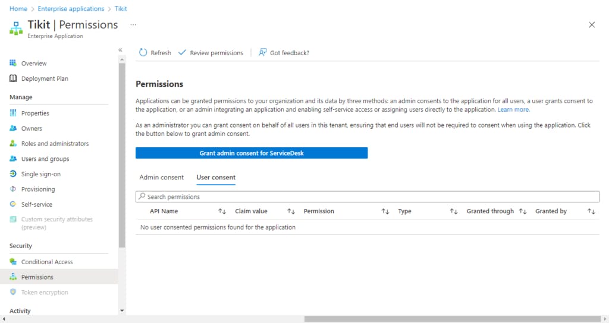The height and width of the screenshot is (323, 609).
Task: Click the Custom security attributes icon
Action: (13, 219)
